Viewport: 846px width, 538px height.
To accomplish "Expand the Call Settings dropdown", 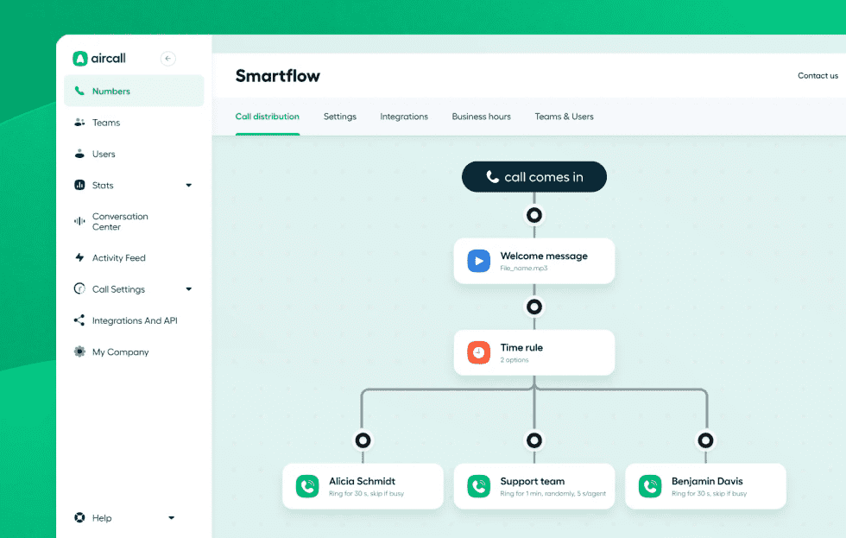I will (x=188, y=288).
